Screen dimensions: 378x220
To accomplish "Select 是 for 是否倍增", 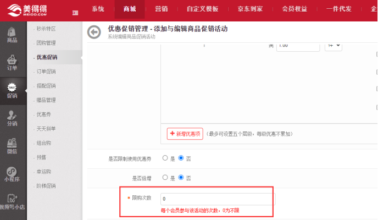I will (x=165, y=178).
